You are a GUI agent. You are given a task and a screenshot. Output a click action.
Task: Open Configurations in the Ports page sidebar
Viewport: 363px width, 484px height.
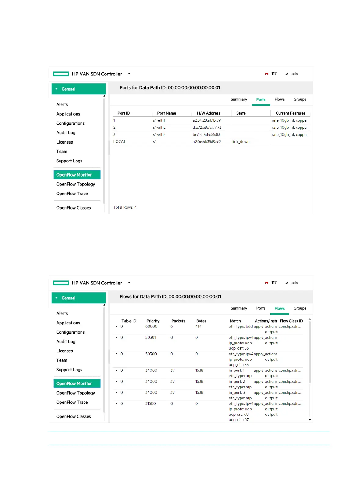(x=71, y=123)
